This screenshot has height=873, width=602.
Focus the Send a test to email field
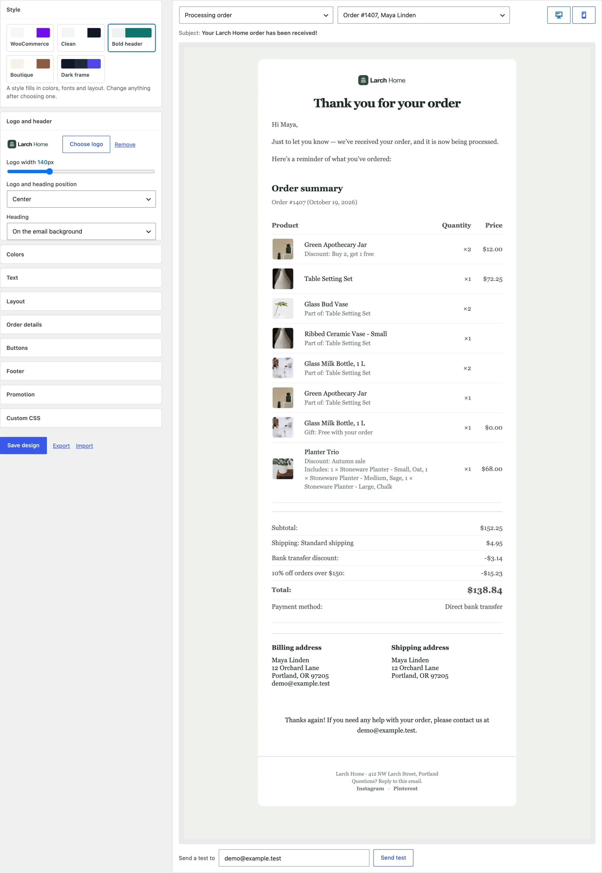pyautogui.click(x=294, y=858)
